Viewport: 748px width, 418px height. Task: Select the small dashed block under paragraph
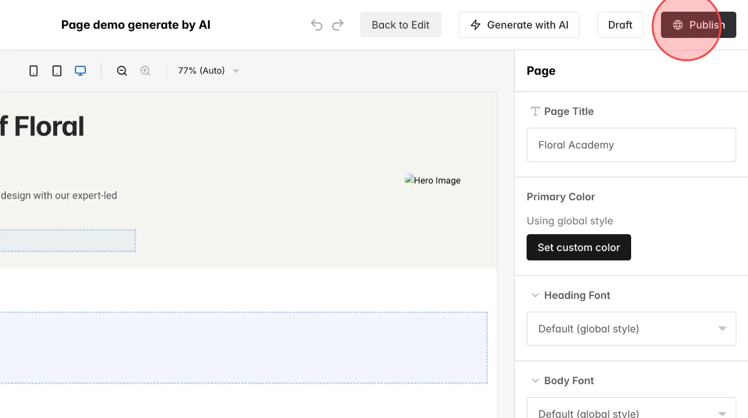coord(68,241)
